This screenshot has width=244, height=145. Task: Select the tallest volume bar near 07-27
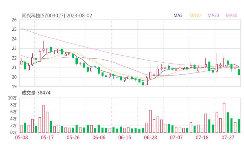tap(224, 118)
